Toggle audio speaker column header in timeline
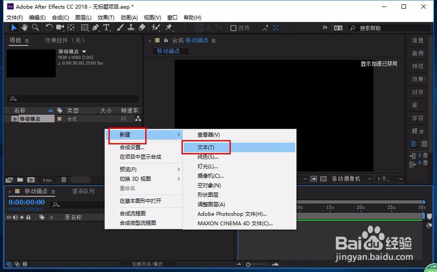This screenshot has height=272, width=437. tap(15, 217)
